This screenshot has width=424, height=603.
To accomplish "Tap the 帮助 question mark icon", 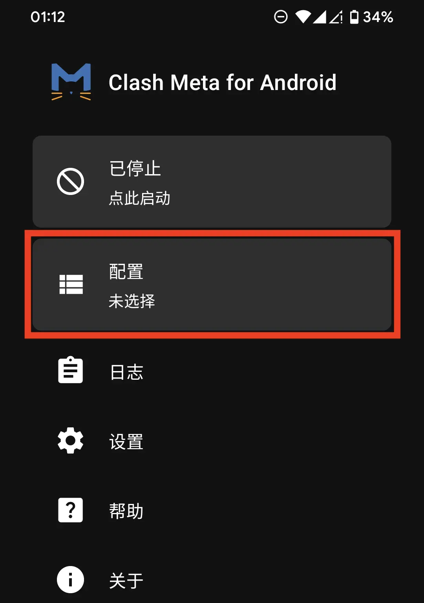I will [71, 510].
